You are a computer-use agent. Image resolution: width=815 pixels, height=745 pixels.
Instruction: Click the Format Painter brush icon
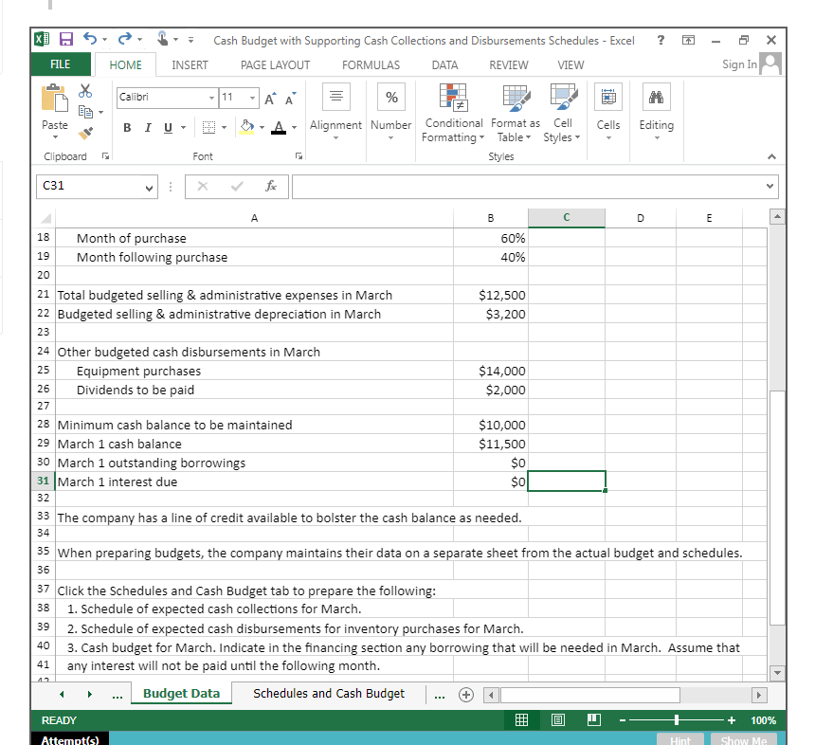click(x=85, y=133)
